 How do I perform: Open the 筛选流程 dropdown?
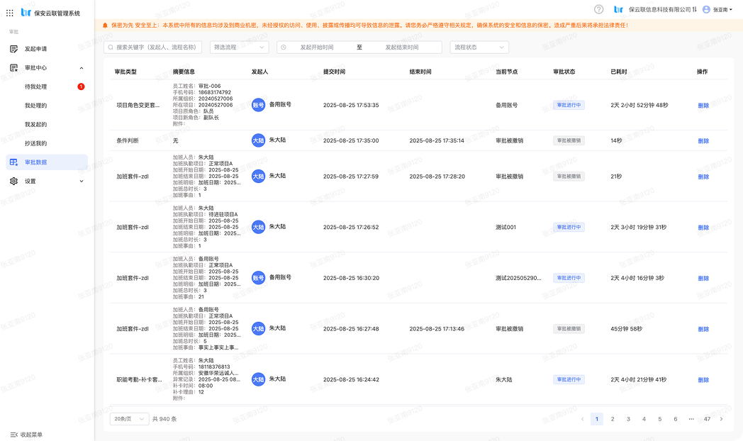point(239,48)
